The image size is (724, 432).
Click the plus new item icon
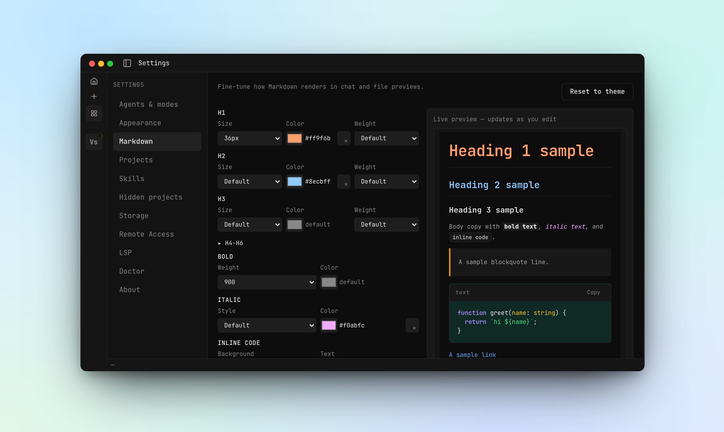click(94, 96)
